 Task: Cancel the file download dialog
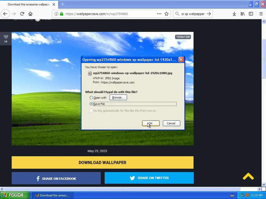point(171,123)
